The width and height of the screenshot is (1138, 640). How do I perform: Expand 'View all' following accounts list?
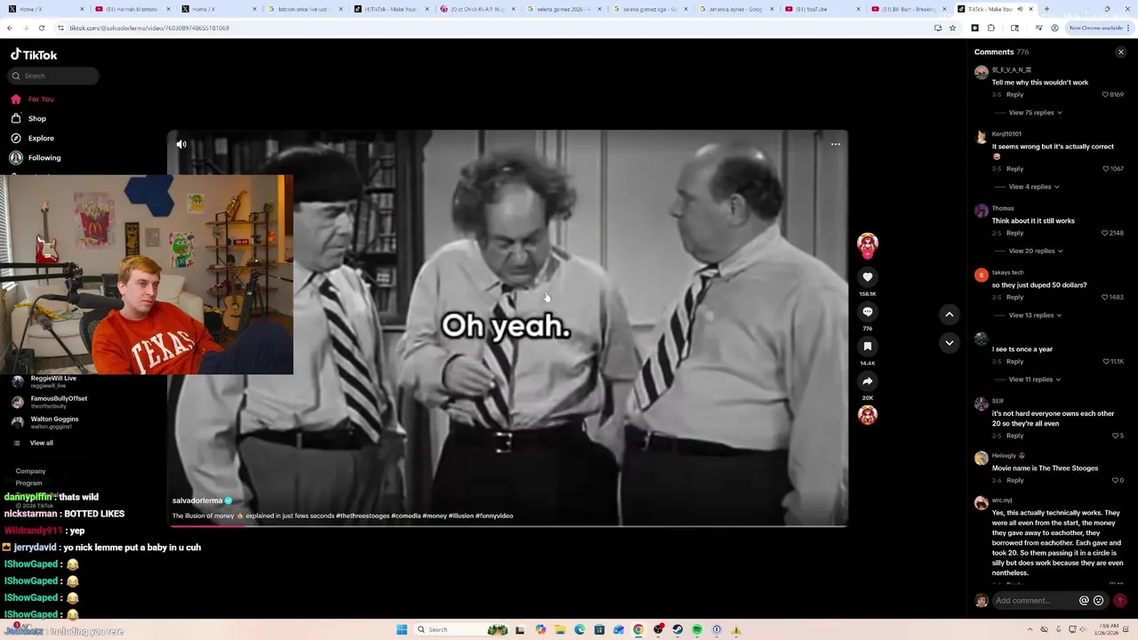pos(41,443)
